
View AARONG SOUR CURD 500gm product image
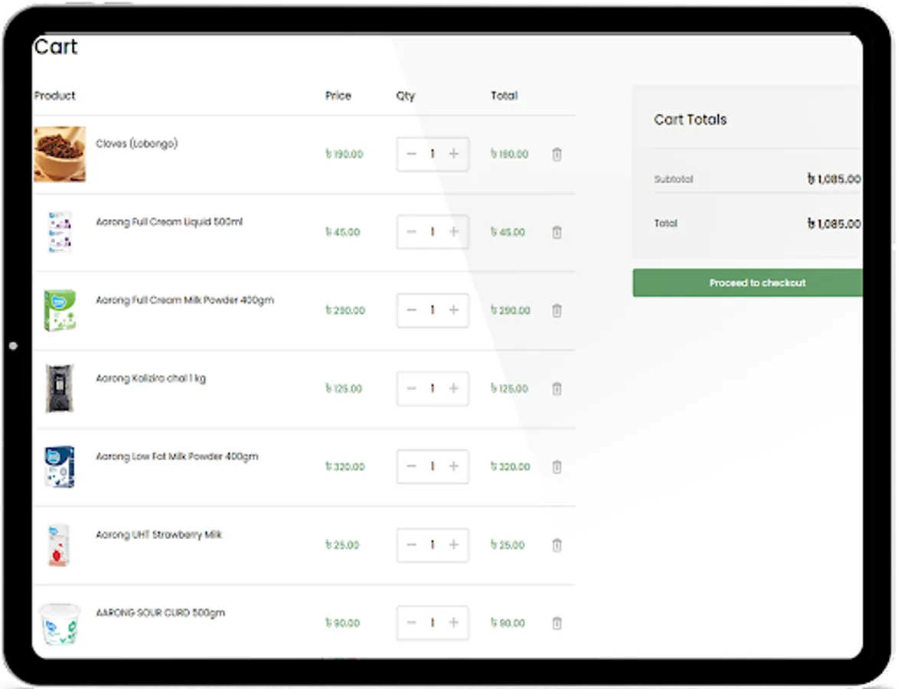tap(60, 623)
